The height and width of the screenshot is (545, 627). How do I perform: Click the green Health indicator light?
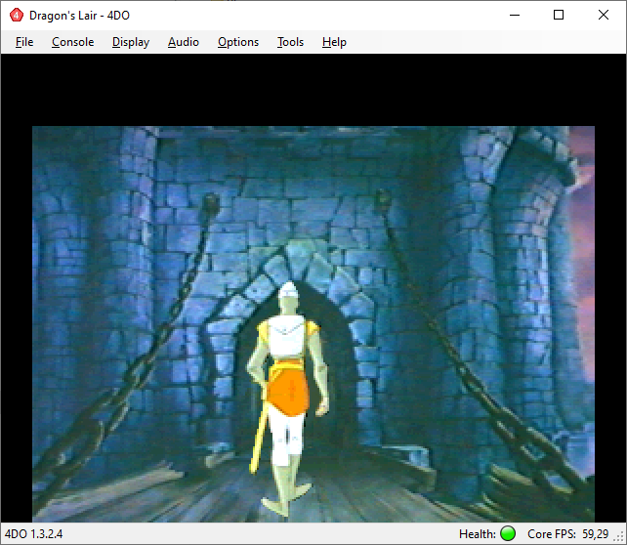[508, 533]
